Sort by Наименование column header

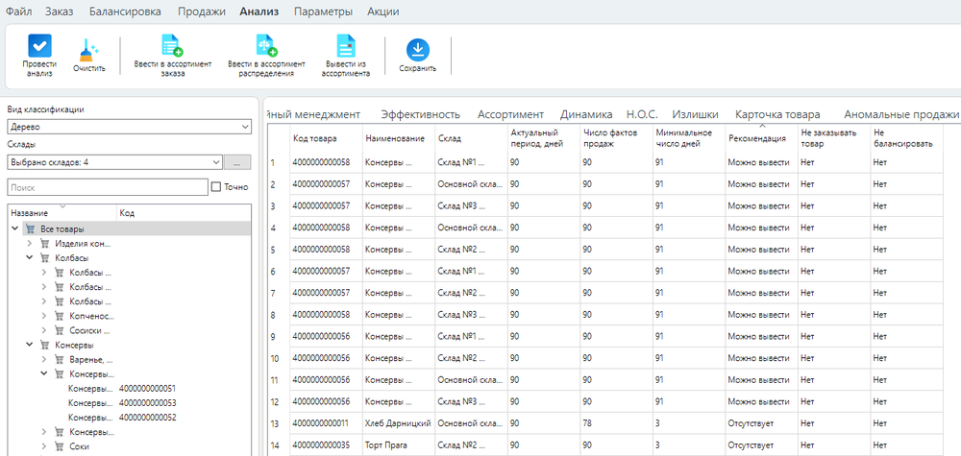[399, 138]
